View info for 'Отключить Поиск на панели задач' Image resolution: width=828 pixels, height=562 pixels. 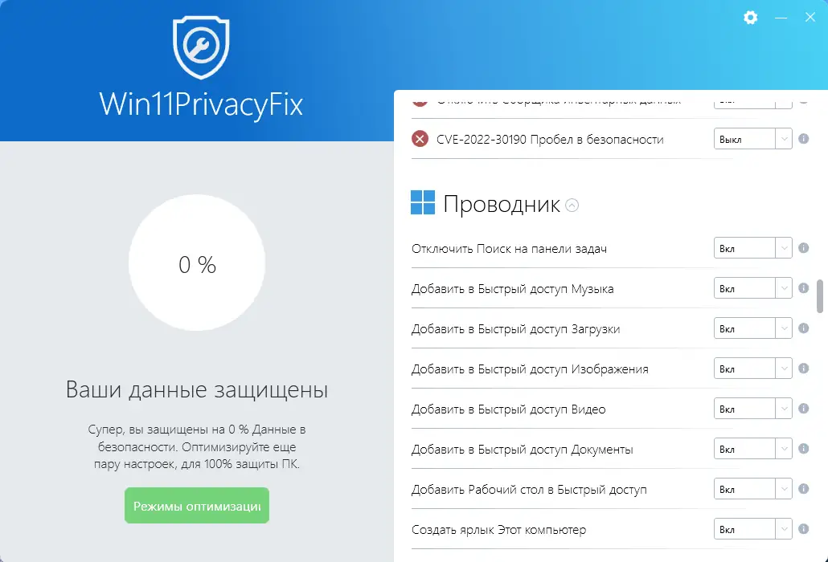803,247
